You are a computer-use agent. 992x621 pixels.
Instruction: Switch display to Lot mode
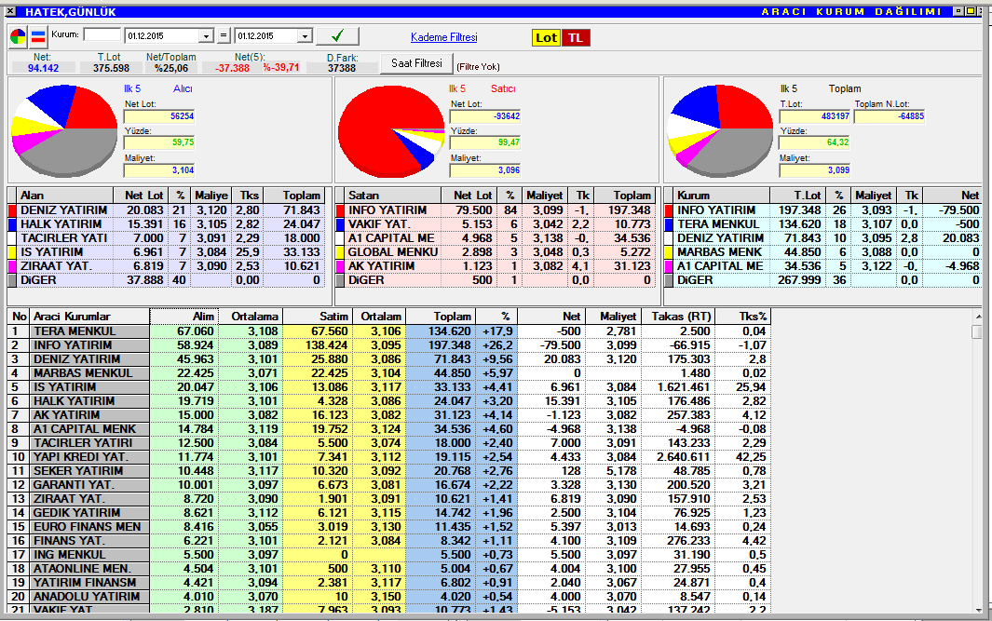coord(546,37)
